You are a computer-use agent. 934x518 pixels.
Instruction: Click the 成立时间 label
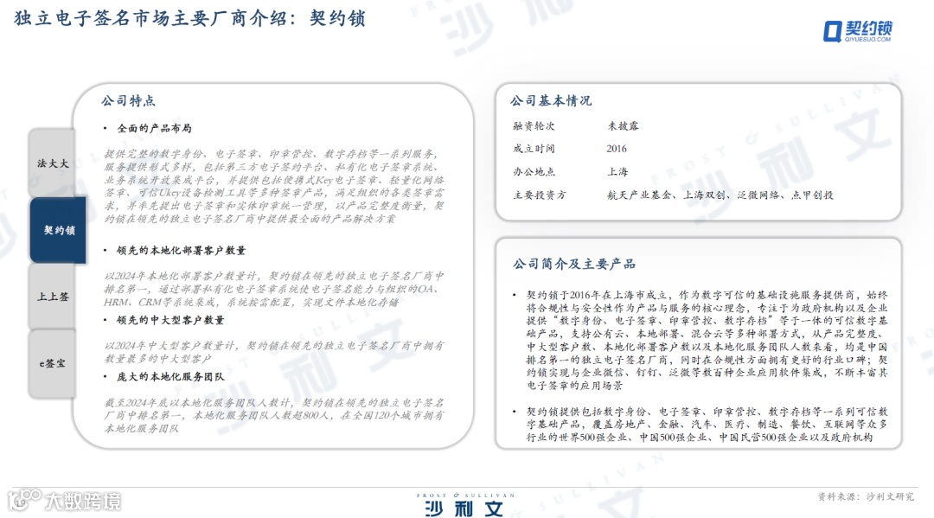pos(534,149)
